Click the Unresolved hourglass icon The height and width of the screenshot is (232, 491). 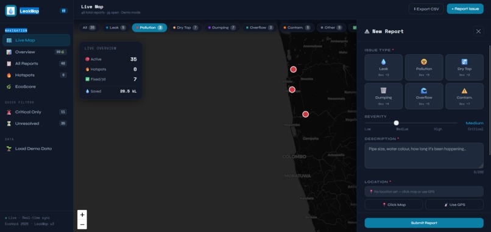[9, 124]
